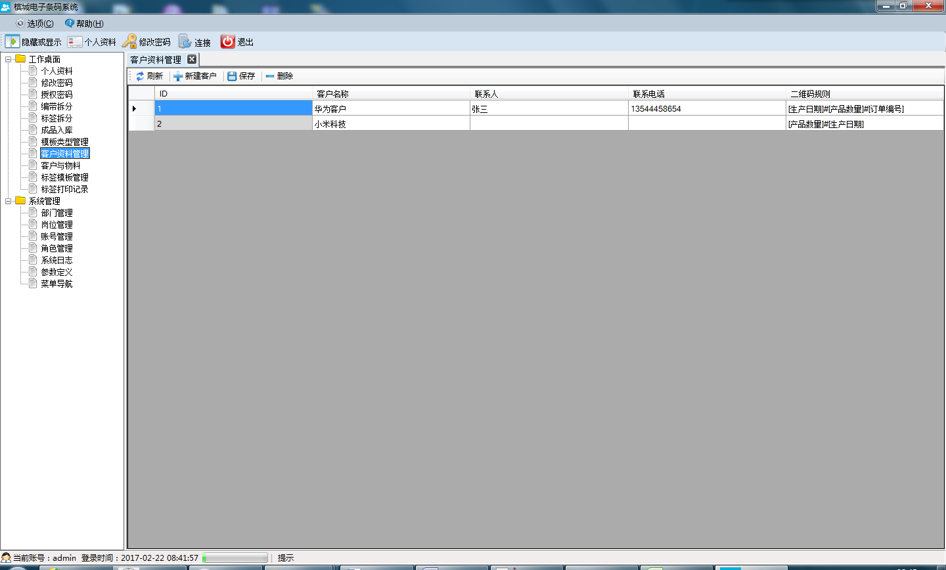The height and width of the screenshot is (570, 946).
Task: Click the connect icon in toolbar
Action: (185, 41)
